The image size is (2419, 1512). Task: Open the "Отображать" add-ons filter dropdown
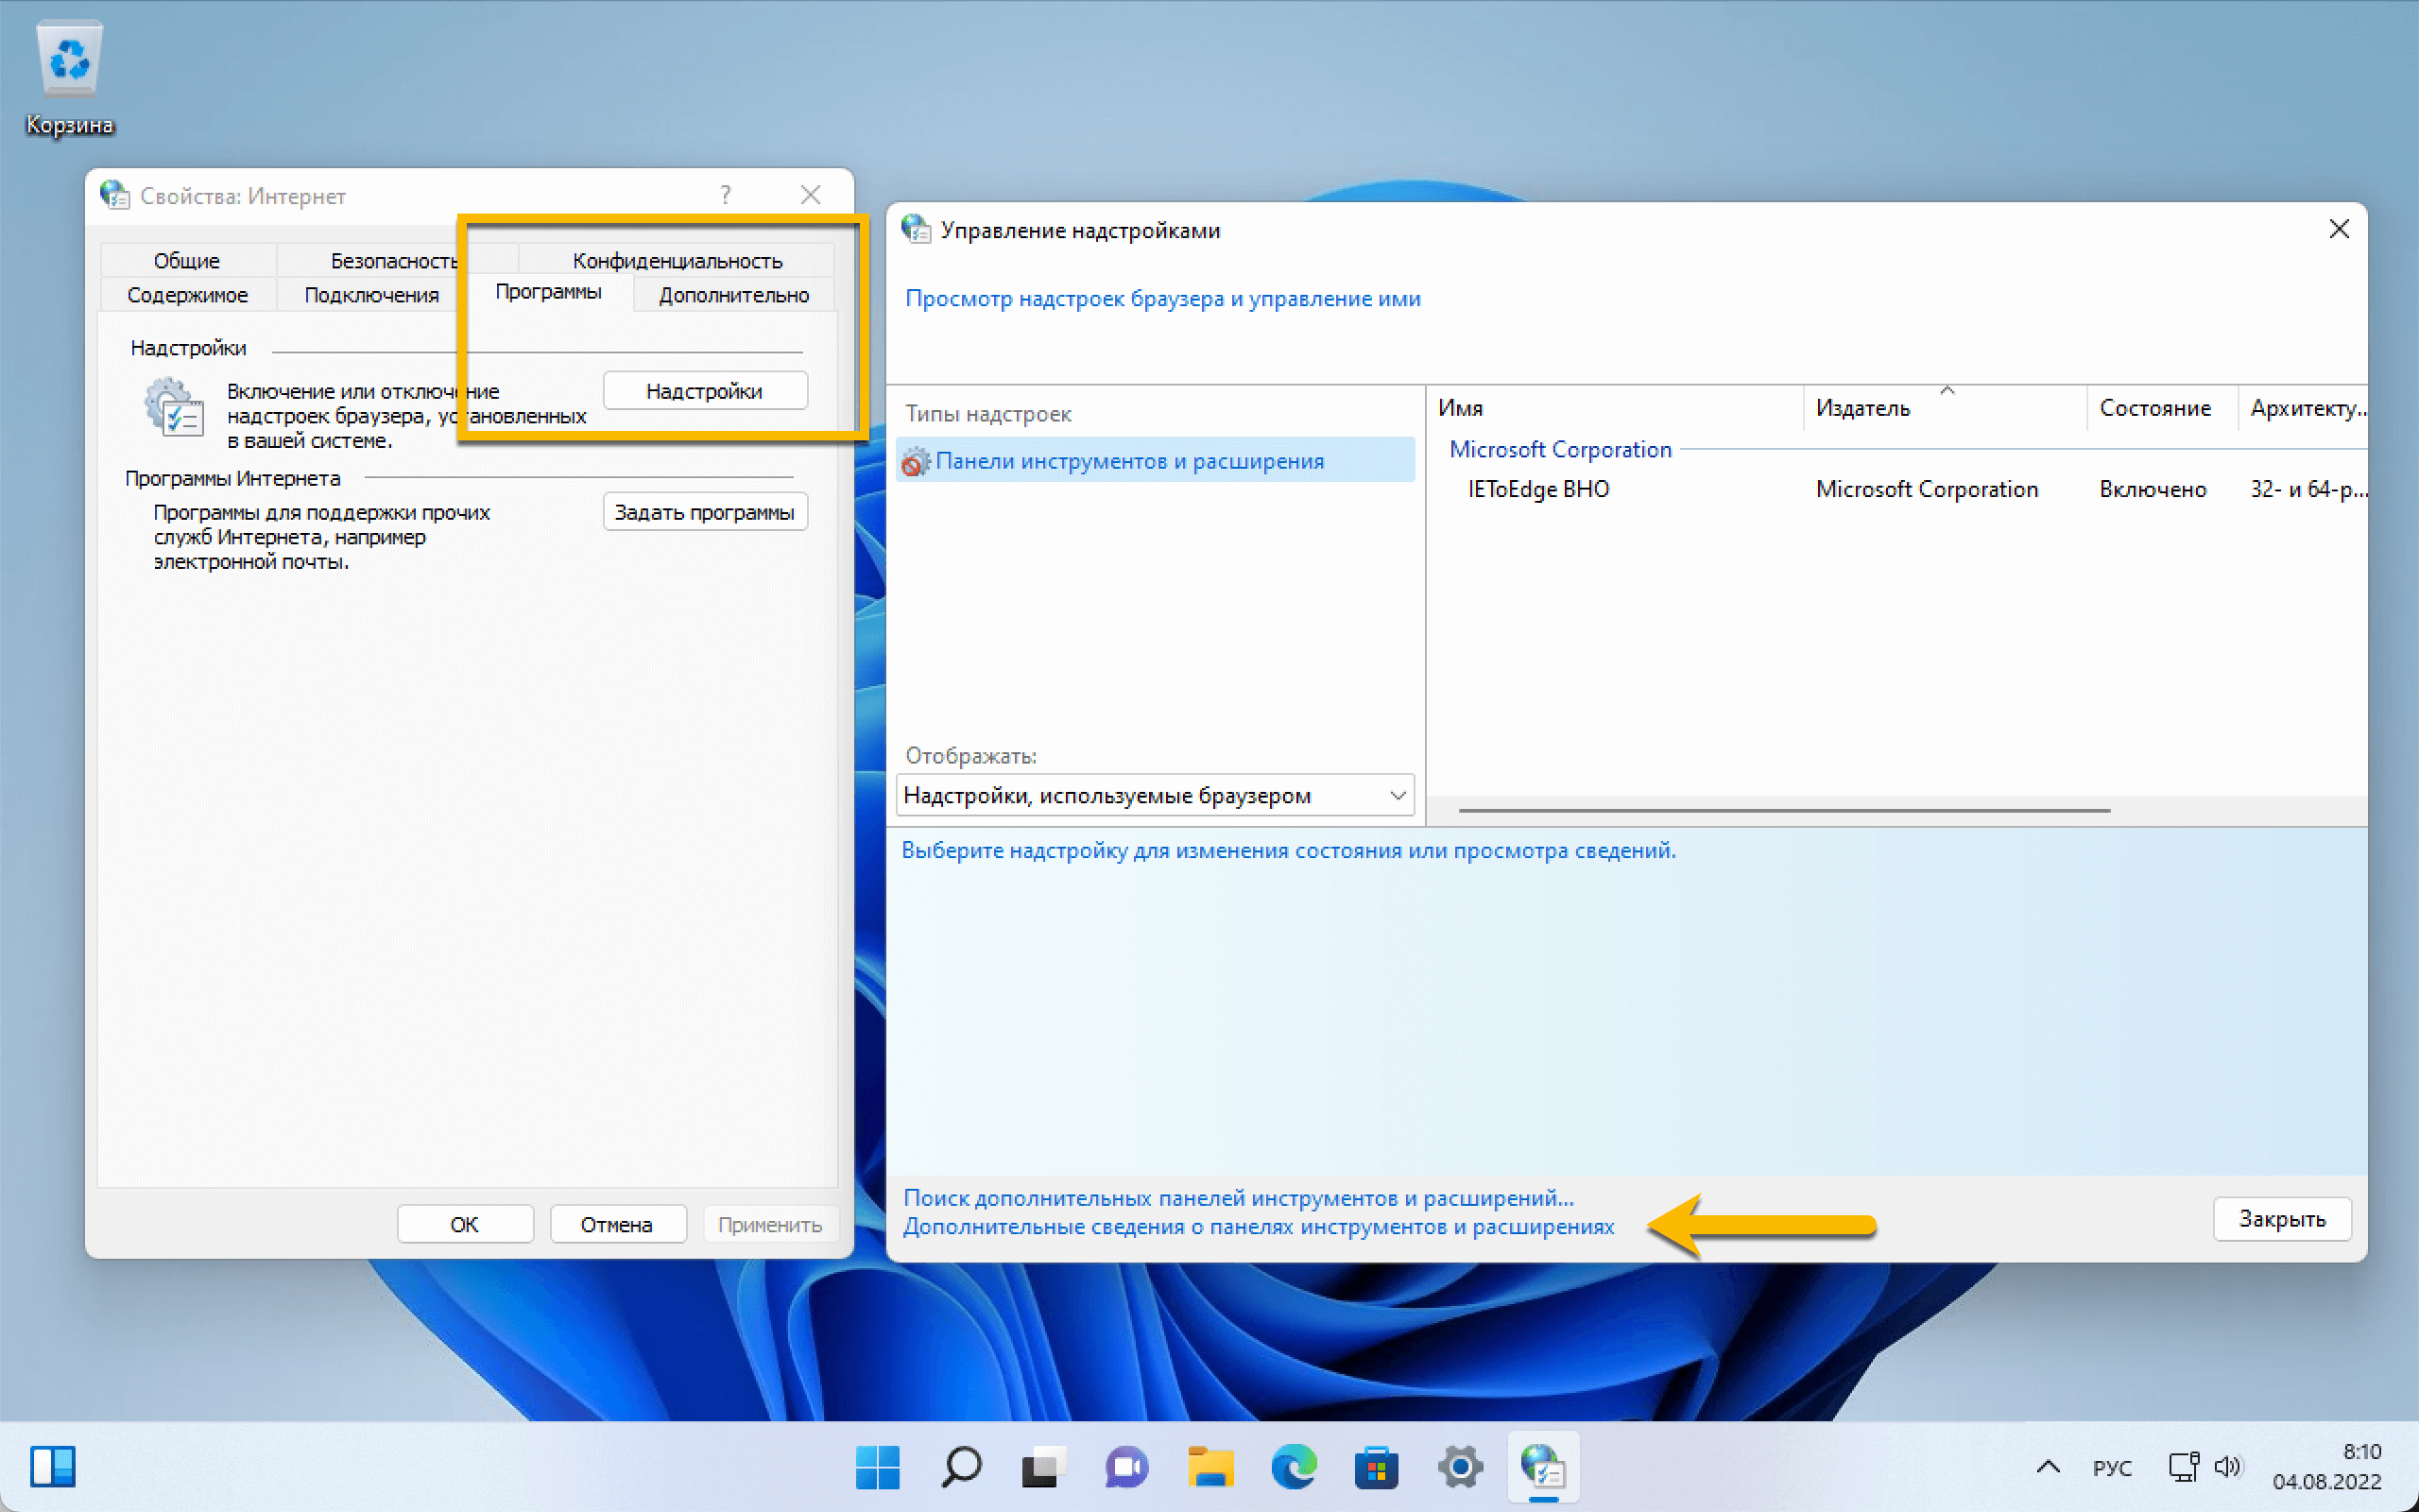point(1155,795)
